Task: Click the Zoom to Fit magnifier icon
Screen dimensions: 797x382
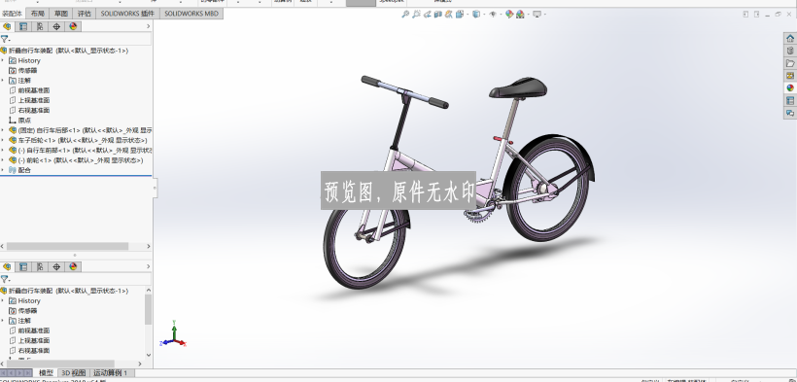Action: 405,15
